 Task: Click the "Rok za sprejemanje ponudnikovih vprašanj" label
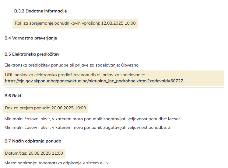coord(57,23)
